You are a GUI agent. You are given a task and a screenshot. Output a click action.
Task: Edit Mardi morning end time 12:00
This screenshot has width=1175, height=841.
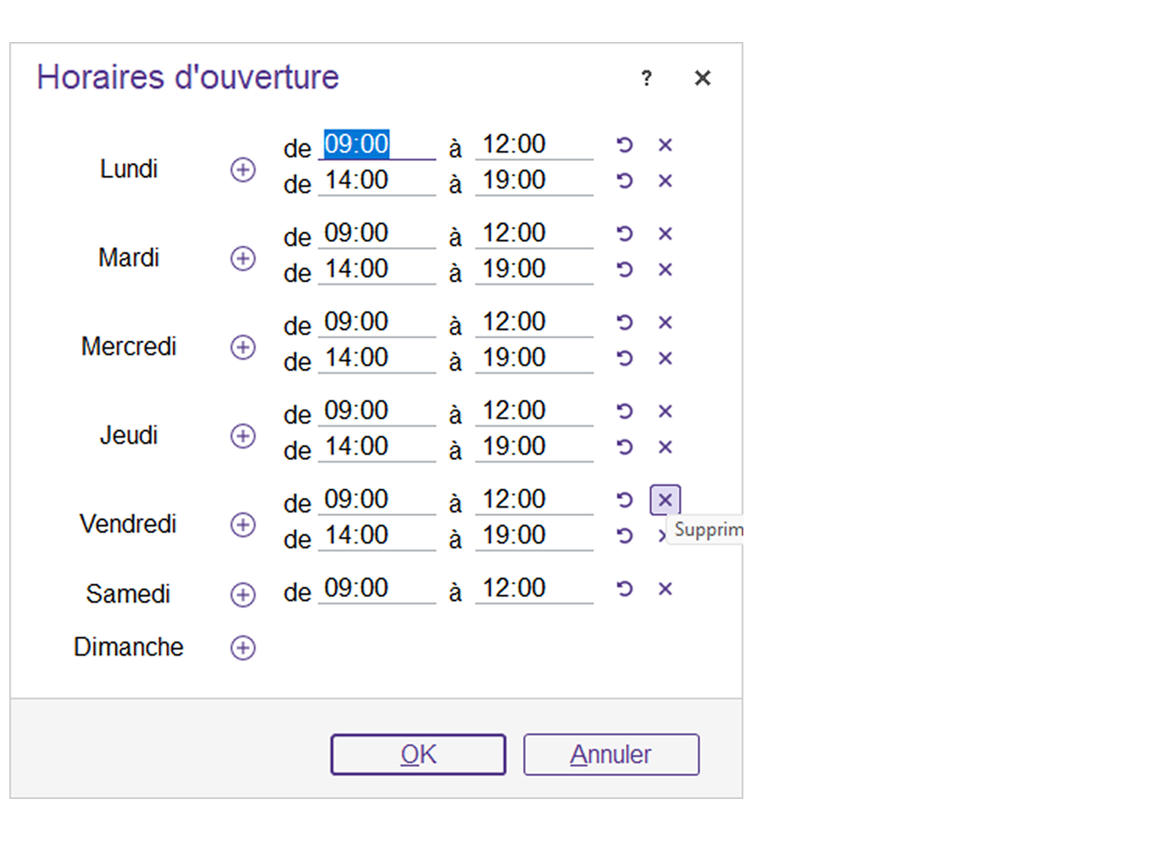[x=534, y=234]
